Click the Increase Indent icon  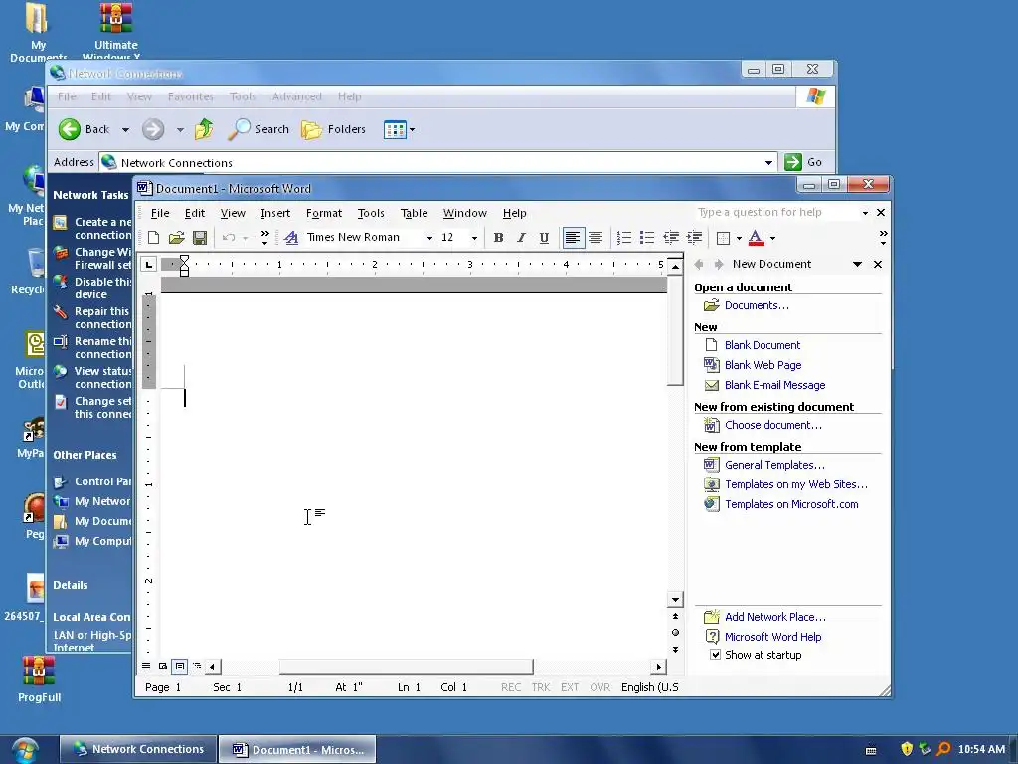click(694, 238)
